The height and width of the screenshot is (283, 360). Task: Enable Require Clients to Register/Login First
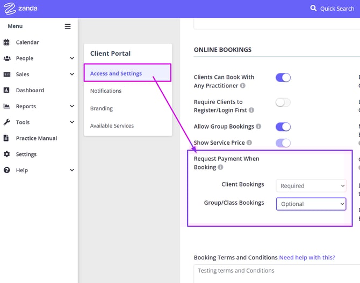coord(283,102)
